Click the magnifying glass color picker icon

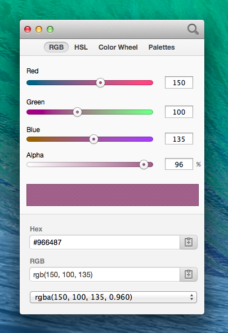[x=193, y=29]
